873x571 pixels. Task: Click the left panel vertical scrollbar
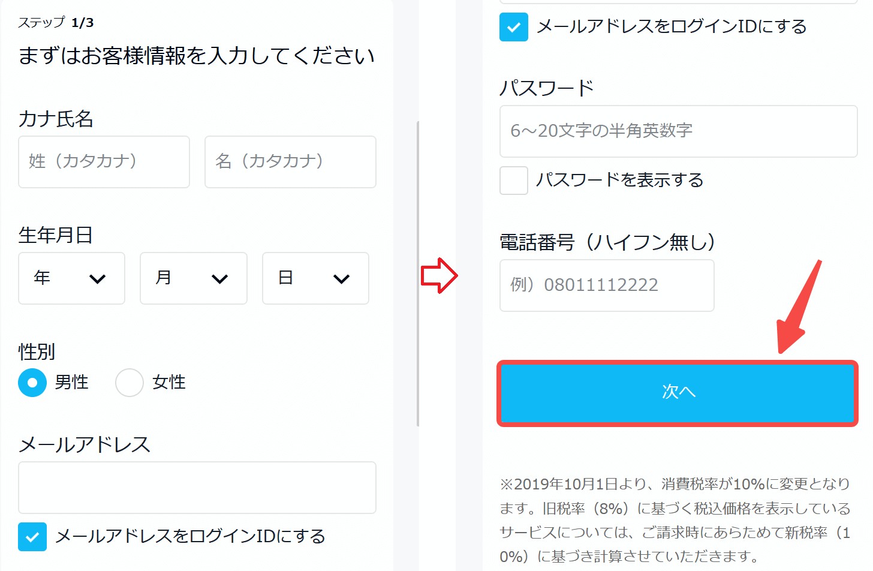[417, 274]
